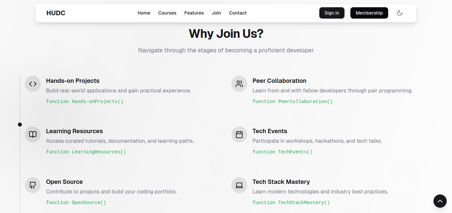Click the Hands-on Projects heading
The image size is (452, 213).
(x=72, y=81)
